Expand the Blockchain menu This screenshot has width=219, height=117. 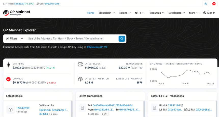(x=106, y=13)
